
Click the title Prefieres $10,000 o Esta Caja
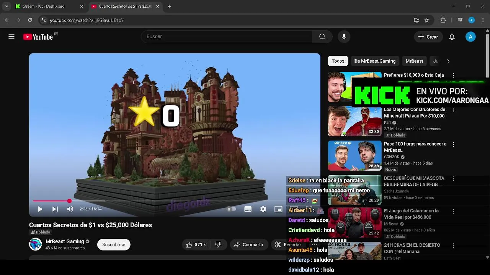tap(414, 75)
